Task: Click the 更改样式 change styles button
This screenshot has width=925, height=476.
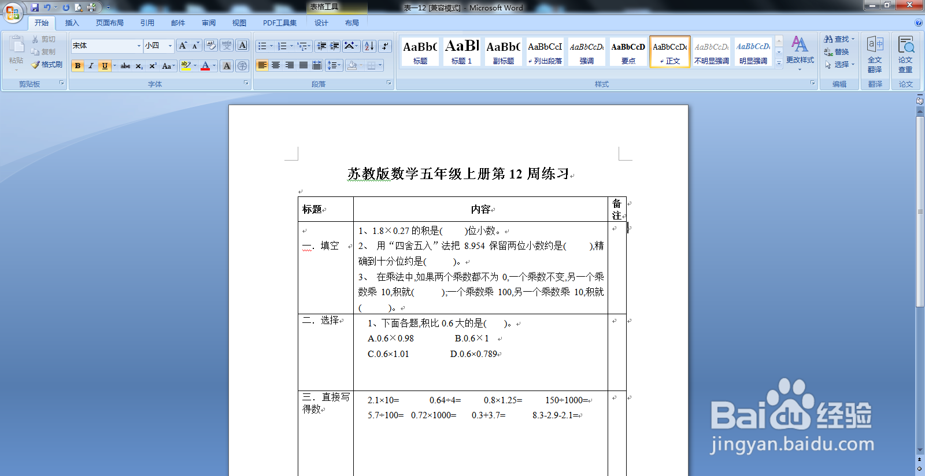Action: 800,53
